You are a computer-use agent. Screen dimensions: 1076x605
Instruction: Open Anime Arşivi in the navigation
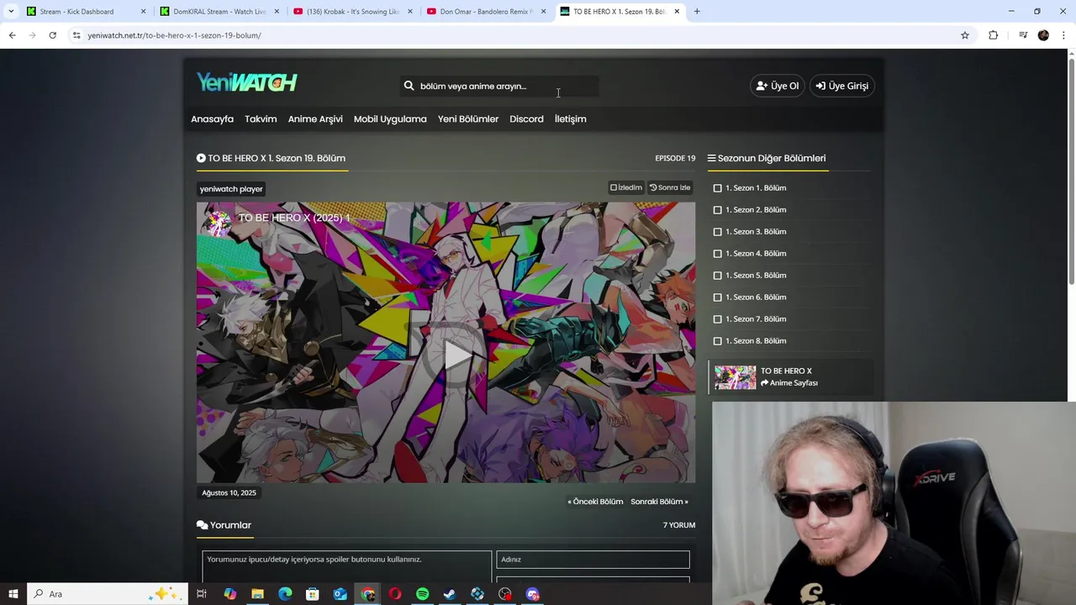(315, 119)
